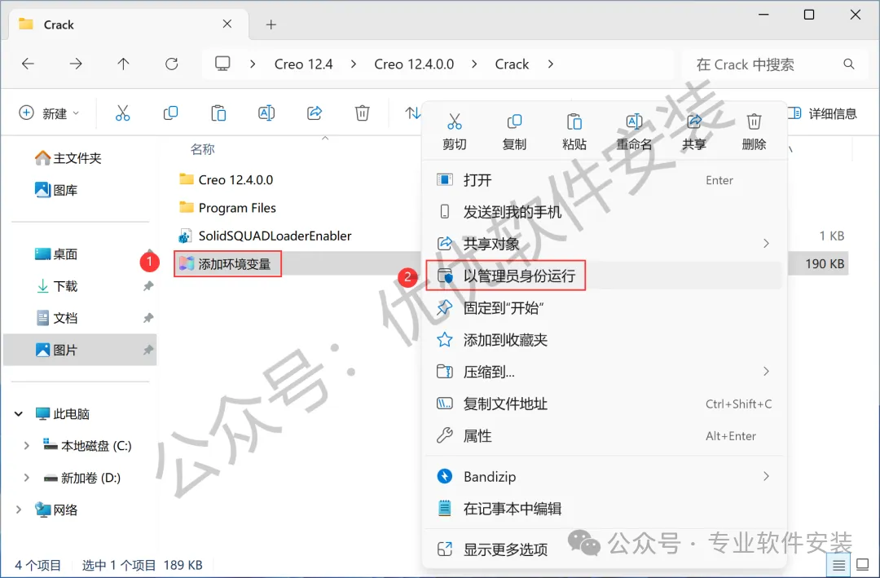Image resolution: width=880 pixels, height=578 pixels.
Task: Expand 本地磁盘 (C:) tree node
Action: [x=26, y=446]
